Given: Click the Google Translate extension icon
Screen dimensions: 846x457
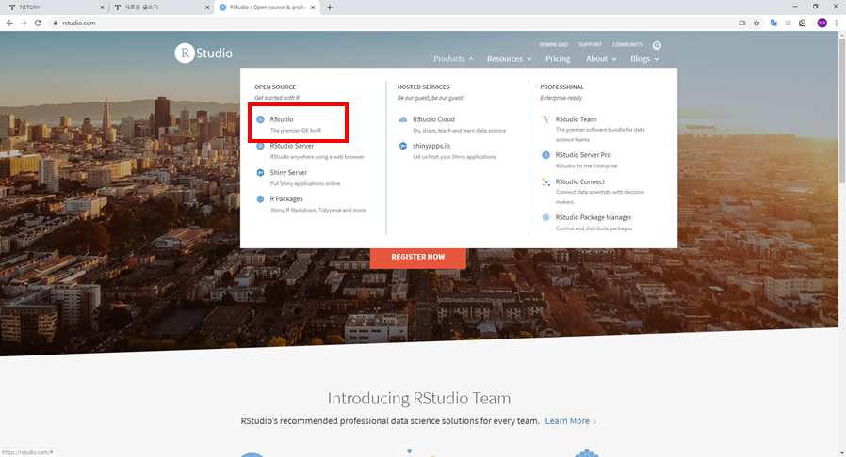Looking at the screenshot, I should [x=773, y=23].
